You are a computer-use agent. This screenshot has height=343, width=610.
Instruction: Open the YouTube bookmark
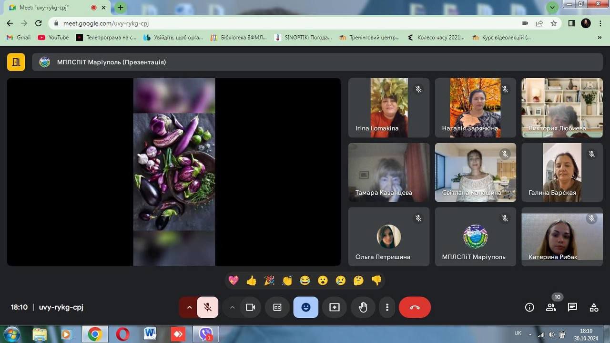point(53,37)
